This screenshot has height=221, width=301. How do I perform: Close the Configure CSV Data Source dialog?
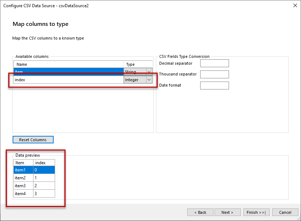(295, 6)
